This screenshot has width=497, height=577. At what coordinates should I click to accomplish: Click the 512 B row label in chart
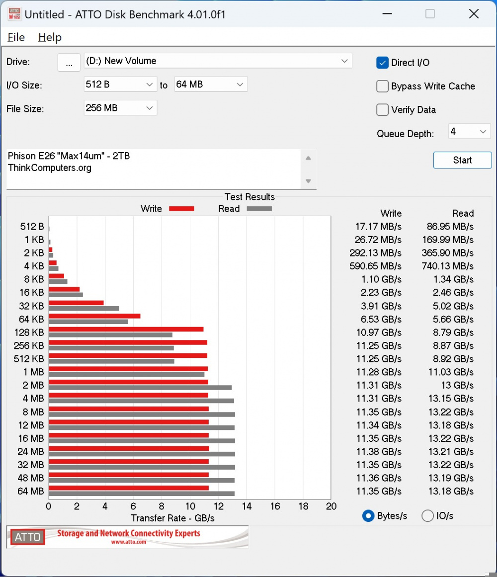point(32,226)
